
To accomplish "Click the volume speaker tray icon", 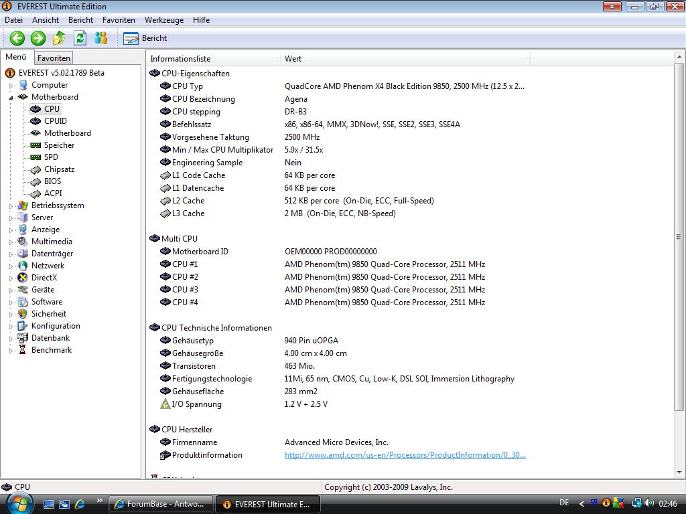I will coord(648,503).
